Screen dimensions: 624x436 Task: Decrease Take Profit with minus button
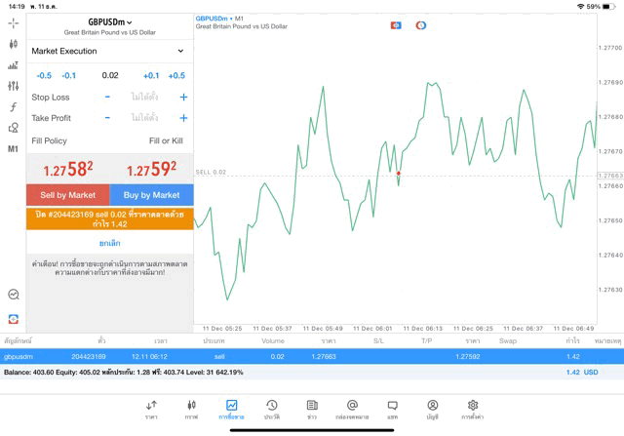pos(107,118)
